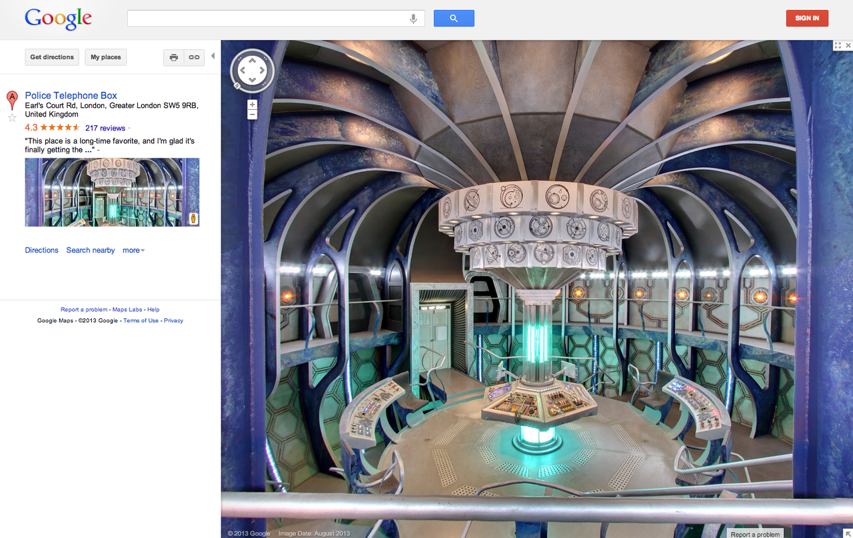Open the Maps Labs link
The width and height of the screenshot is (853, 538).
point(127,310)
